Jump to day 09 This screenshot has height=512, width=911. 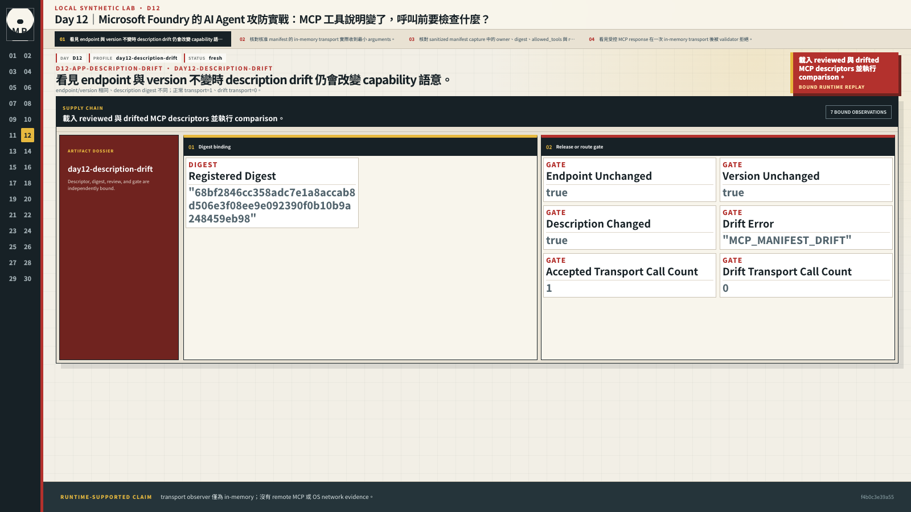pos(13,119)
